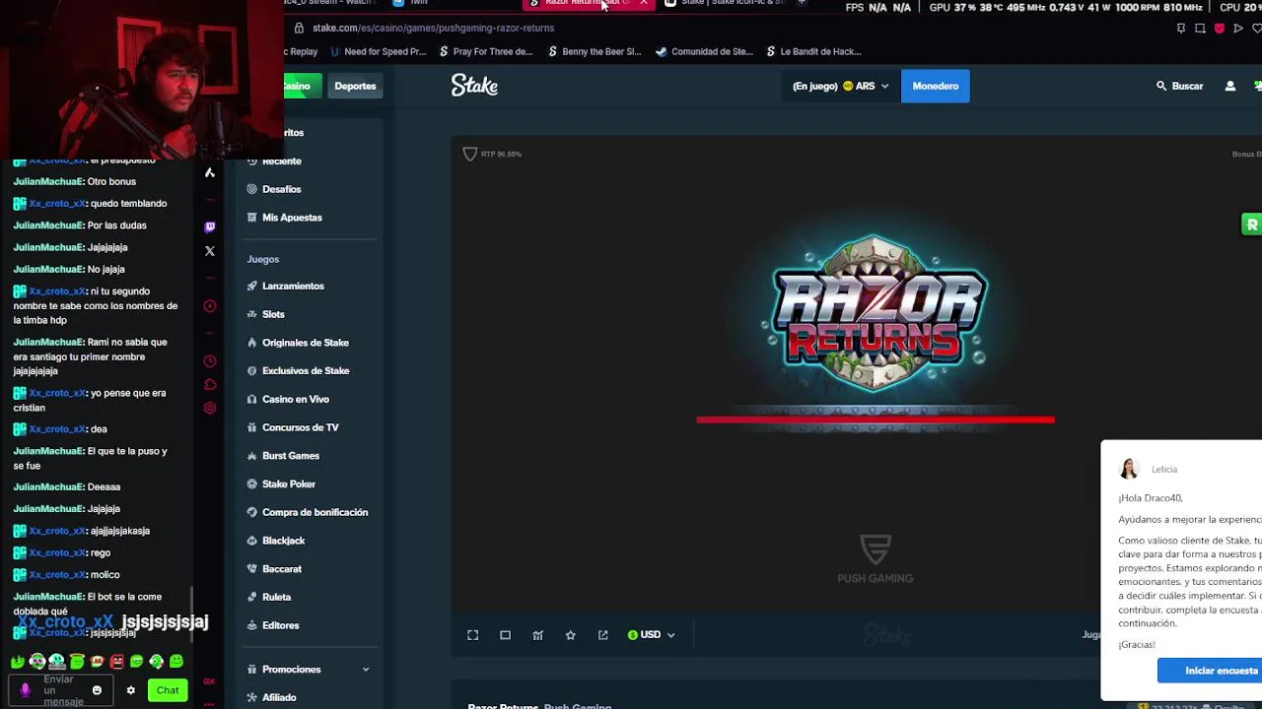This screenshot has width=1262, height=709.
Task: Open Comunidad de Steam bookmark
Action: [x=705, y=51]
